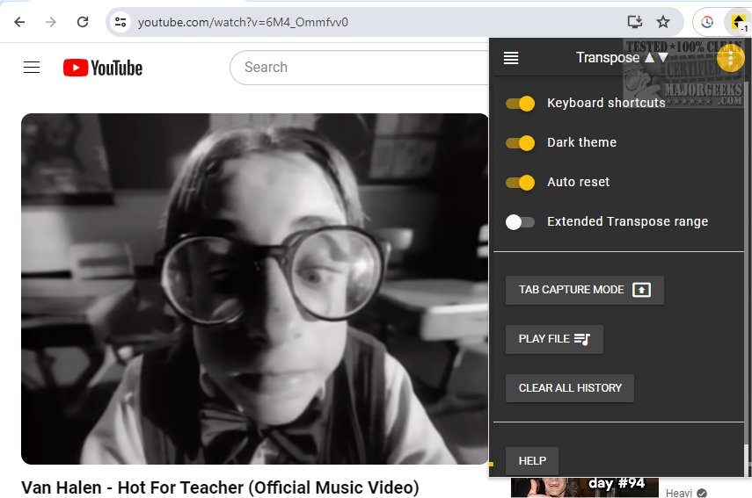Click the 'Auto reset' label text

(x=579, y=182)
